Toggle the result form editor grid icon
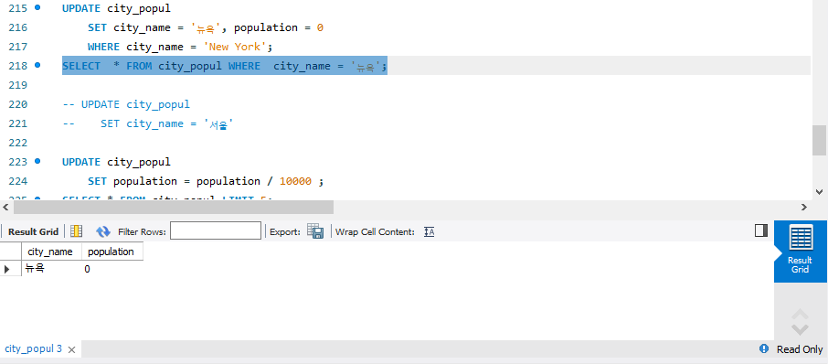Image resolution: width=828 pixels, height=364 pixels. click(x=77, y=230)
